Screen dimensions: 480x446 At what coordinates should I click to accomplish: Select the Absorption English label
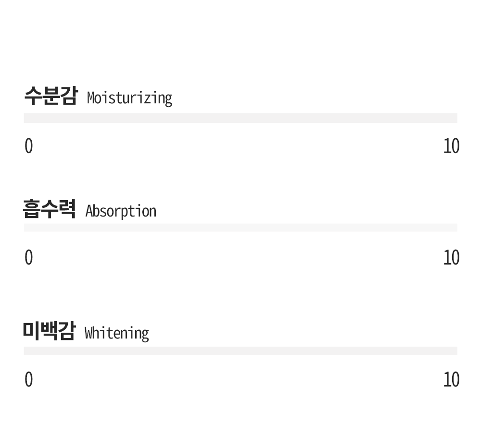click(x=121, y=211)
